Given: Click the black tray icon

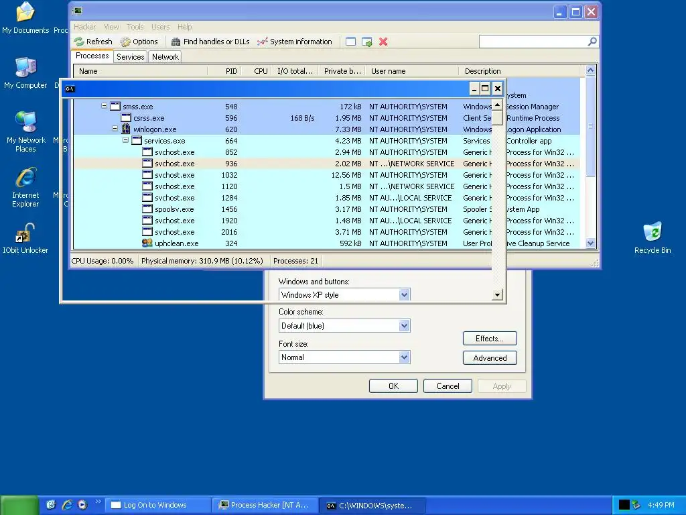Looking at the screenshot, I should [x=624, y=505].
